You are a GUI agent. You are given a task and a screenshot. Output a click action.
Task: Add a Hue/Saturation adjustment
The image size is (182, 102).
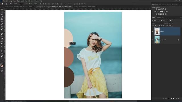click(x=155, y=12)
